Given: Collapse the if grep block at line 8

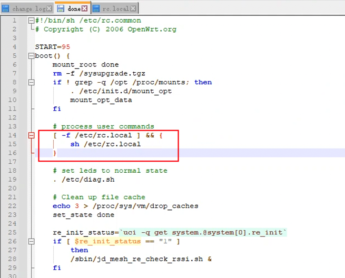Looking at the screenshot, I should [x=32, y=82].
